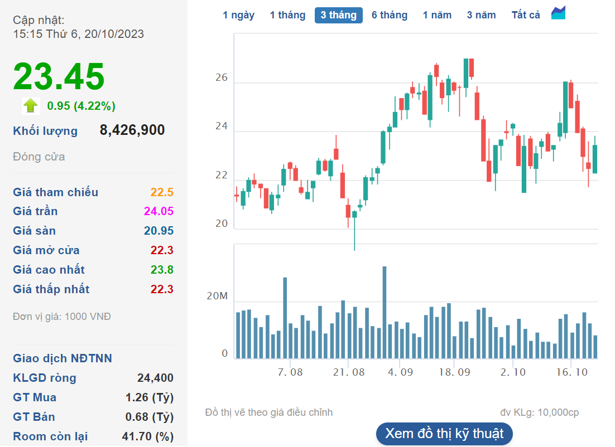Screen dimensions: 615x447
Task: Select the 1 ngày time range
Action: tap(238, 15)
